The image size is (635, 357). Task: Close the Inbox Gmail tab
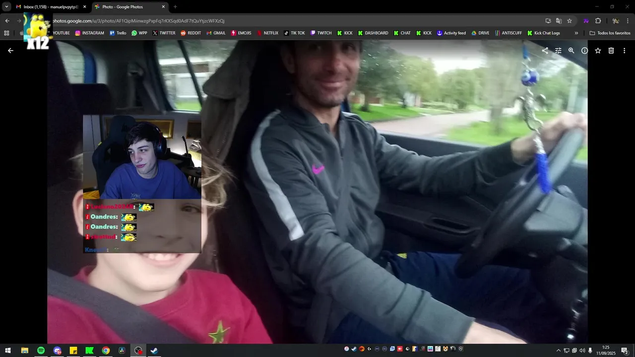[84, 7]
